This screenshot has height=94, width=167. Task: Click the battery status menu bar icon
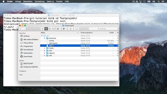tap(149, 1)
